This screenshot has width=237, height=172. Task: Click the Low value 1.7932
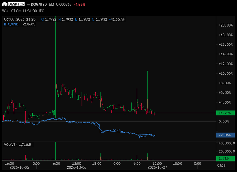pyautogui.click(x=84, y=20)
